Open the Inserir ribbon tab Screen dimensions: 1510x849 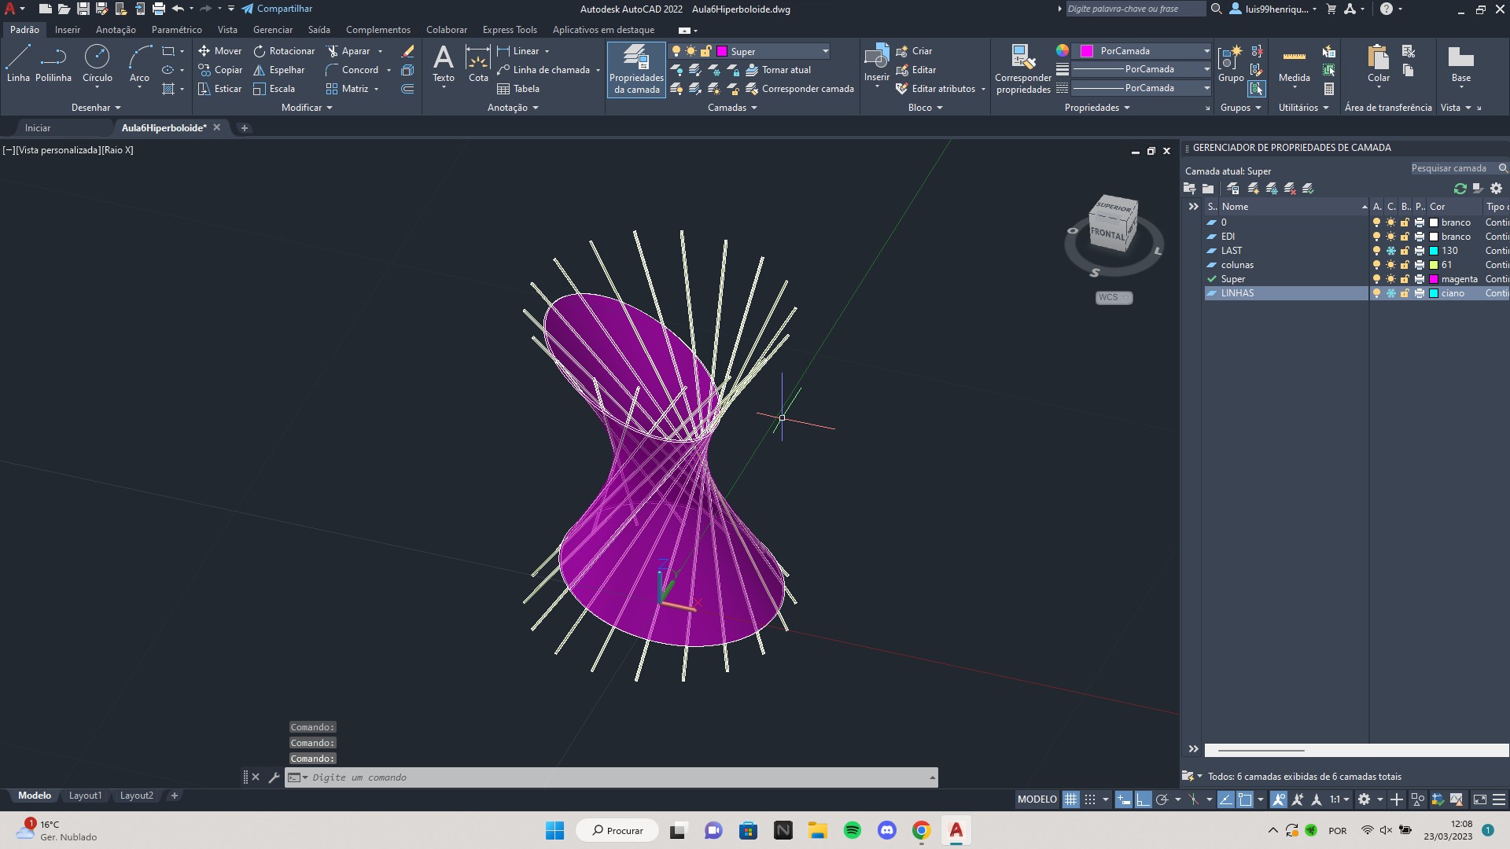pyautogui.click(x=68, y=30)
